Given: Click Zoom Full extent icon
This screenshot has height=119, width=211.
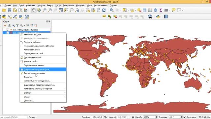Looking at the screenshot, I should (61, 10).
